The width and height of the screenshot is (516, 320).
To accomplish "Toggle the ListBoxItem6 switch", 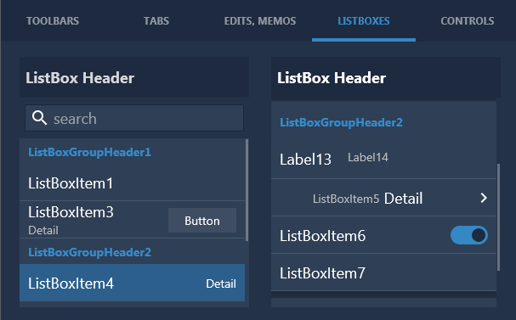I will [x=469, y=235].
